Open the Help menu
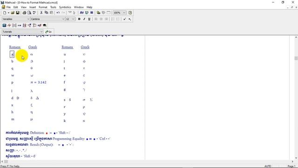 pyautogui.click(x=89, y=7)
